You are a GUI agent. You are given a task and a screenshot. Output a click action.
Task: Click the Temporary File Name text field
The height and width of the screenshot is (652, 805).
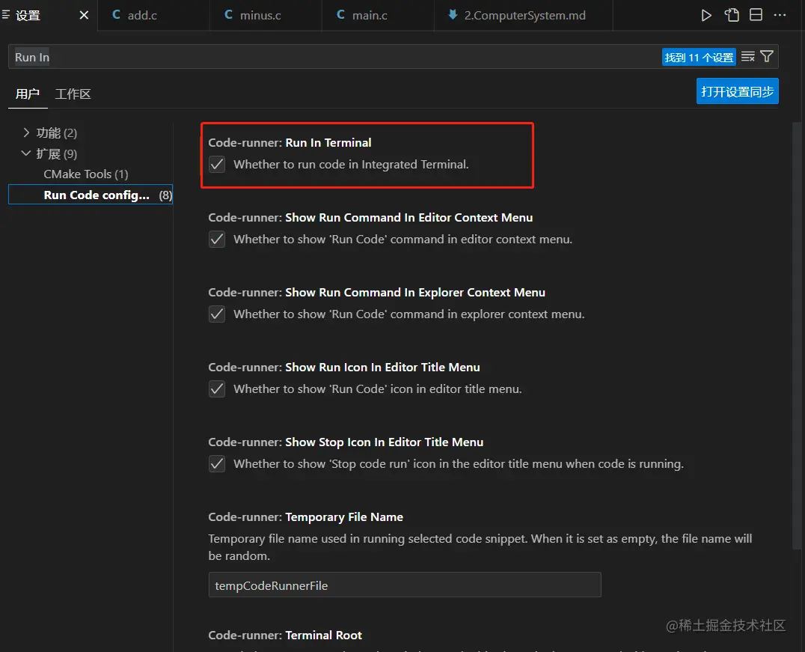point(405,585)
